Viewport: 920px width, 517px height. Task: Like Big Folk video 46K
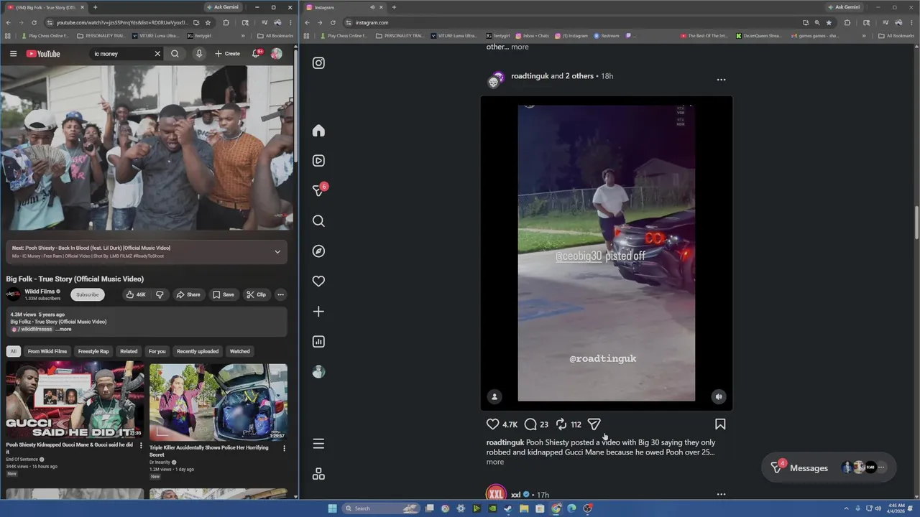135,294
